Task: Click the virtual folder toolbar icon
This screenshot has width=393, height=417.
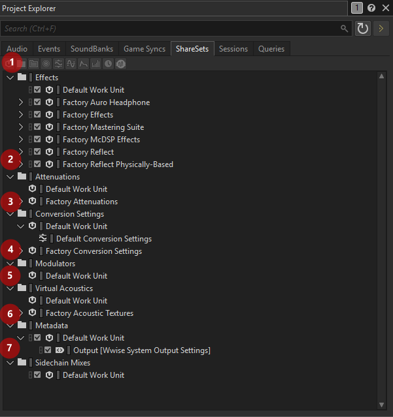Action: 33,64
